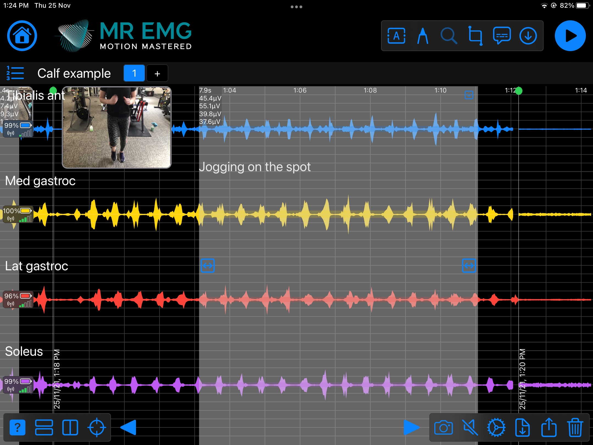Image resolution: width=593 pixels, height=445 pixels.
Task: Open settings gear icon
Action: point(496,427)
